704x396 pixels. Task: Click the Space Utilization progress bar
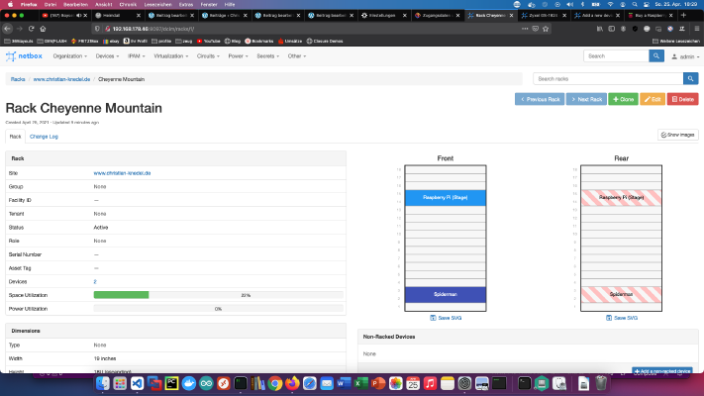(218, 295)
